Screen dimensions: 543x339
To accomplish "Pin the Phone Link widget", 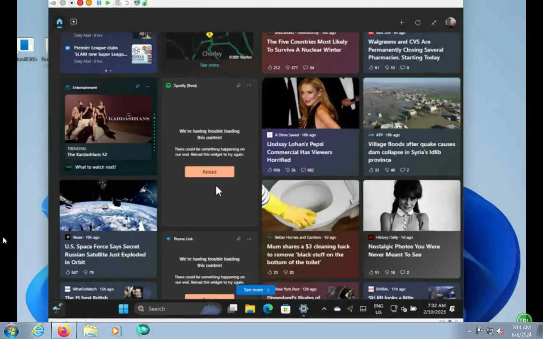I will coord(238,239).
